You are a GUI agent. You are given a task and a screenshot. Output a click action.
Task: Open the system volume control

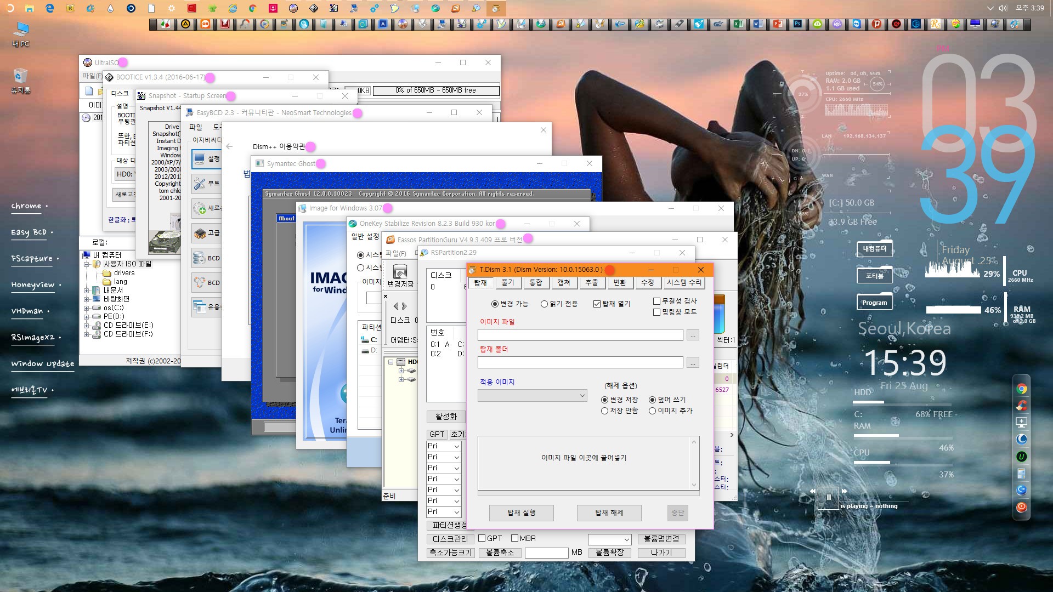[1003, 8]
